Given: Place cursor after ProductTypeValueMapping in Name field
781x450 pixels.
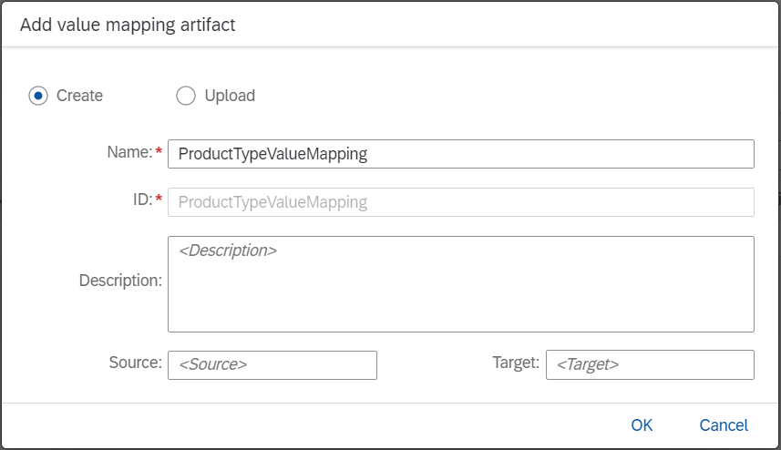Looking at the screenshot, I should point(369,154).
